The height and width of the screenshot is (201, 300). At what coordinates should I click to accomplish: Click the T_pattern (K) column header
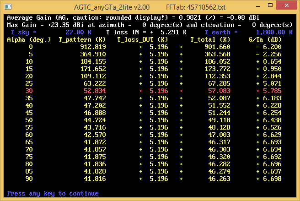[x=82, y=40]
